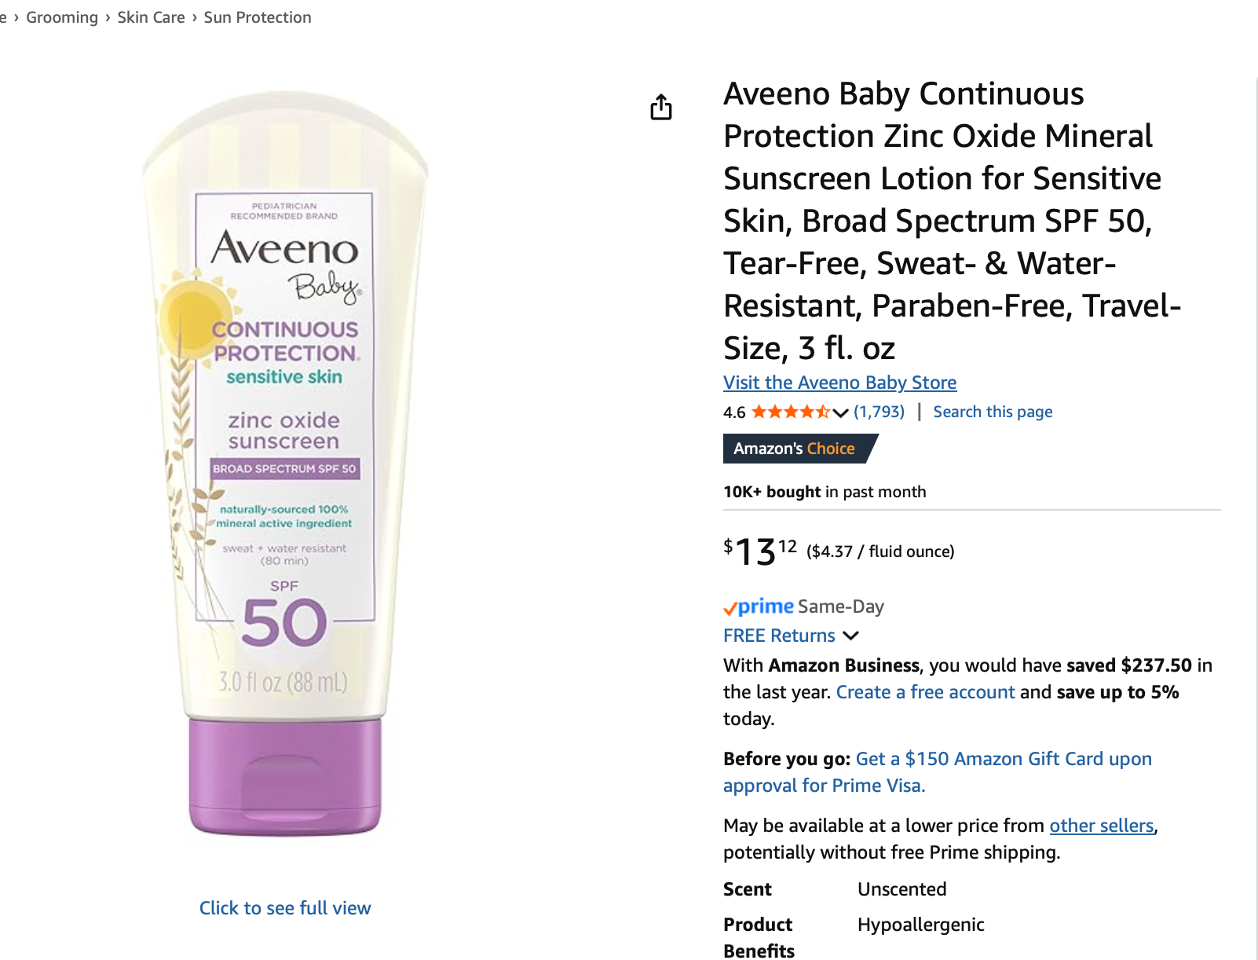
Task: Click Create a free account link
Action: (x=925, y=692)
